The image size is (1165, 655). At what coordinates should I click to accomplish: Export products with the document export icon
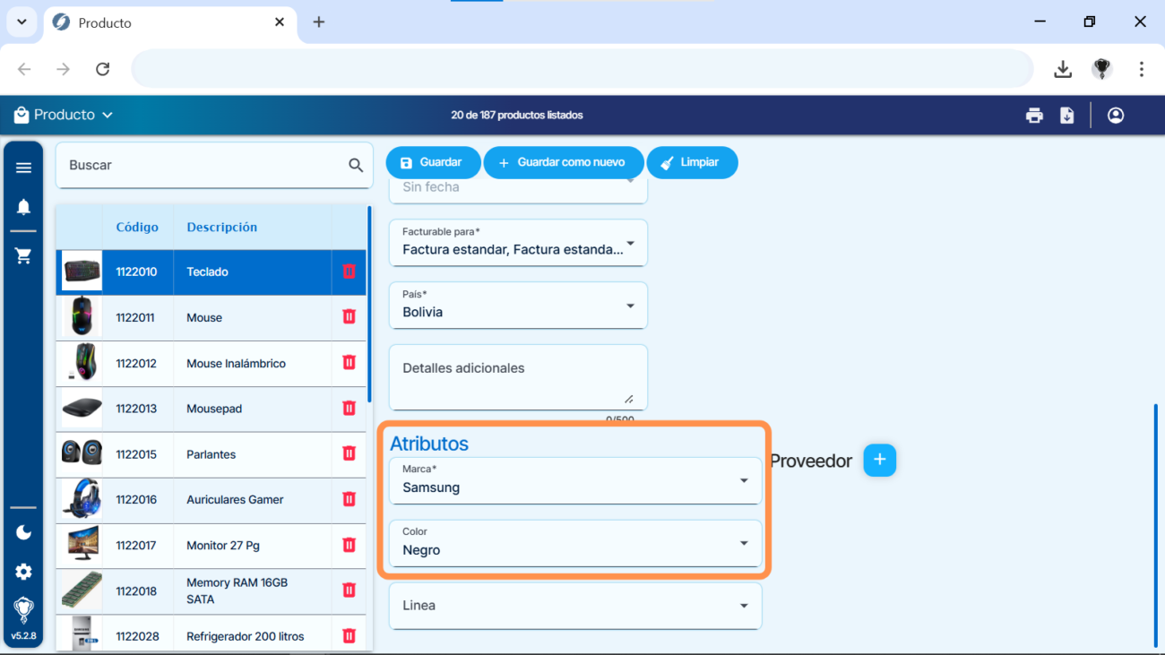click(1066, 115)
